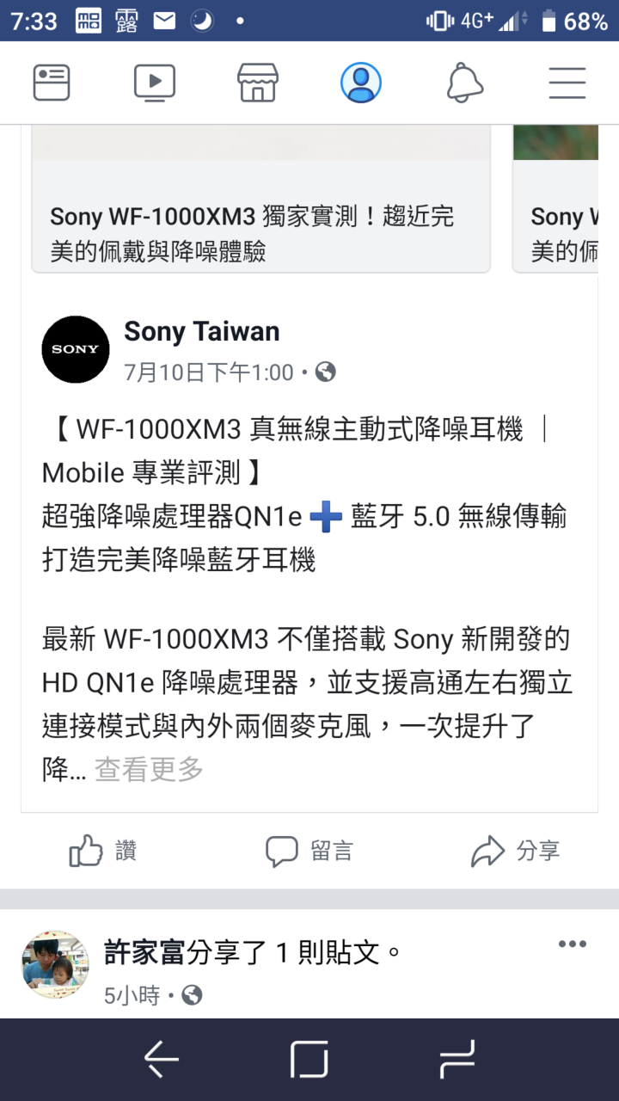Viewport: 619px width, 1101px height.
Task: Open the Watch video tab
Action: coord(155,83)
